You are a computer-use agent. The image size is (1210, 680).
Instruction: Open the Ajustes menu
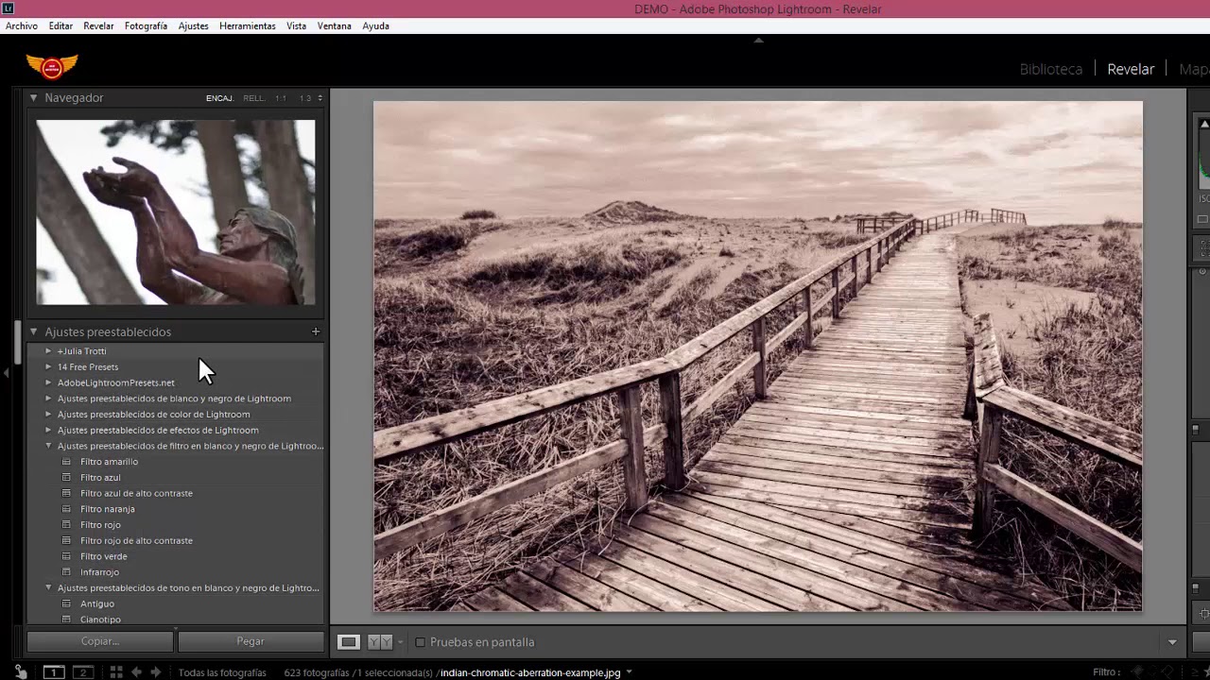point(194,26)
